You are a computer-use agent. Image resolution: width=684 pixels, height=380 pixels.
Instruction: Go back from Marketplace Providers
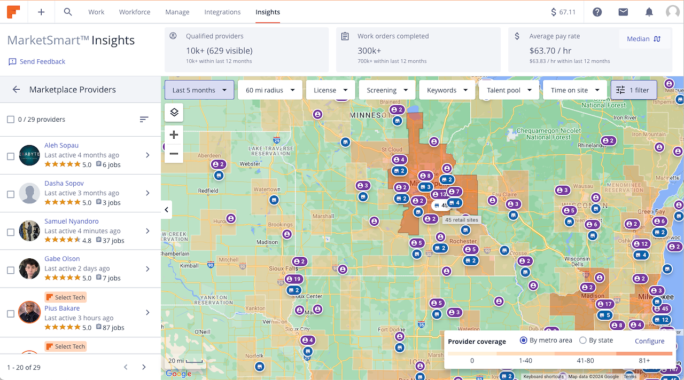[x=16, y=90]
